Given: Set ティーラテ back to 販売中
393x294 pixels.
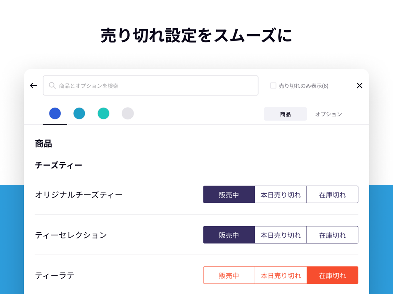Looking at the screenshot, I should (x=229, y=275).
